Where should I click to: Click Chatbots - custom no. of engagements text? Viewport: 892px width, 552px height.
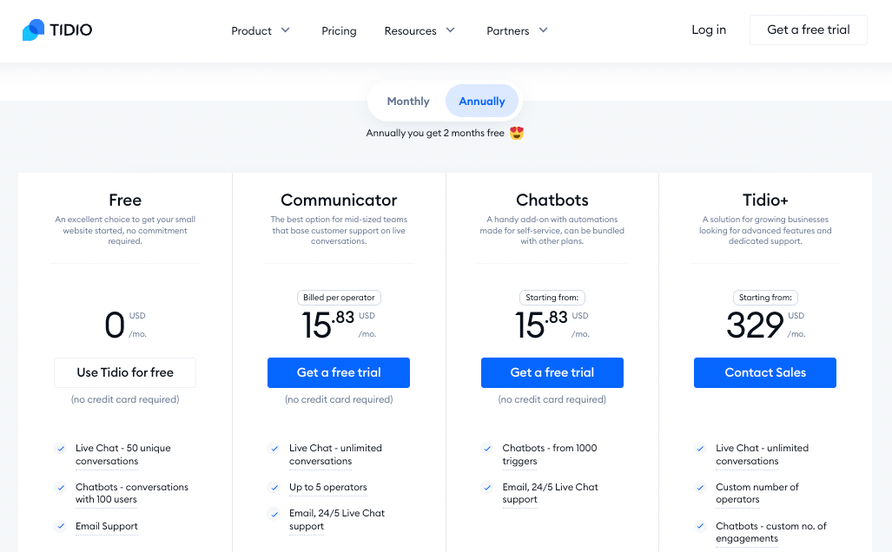tap(770, 533)
